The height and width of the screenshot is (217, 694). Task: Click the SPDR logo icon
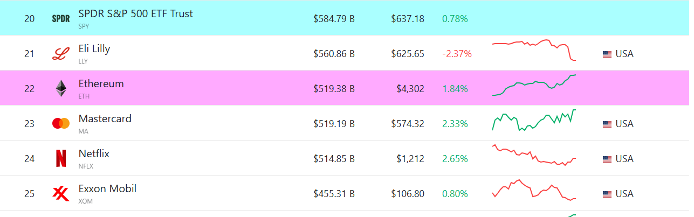(61, 19)
